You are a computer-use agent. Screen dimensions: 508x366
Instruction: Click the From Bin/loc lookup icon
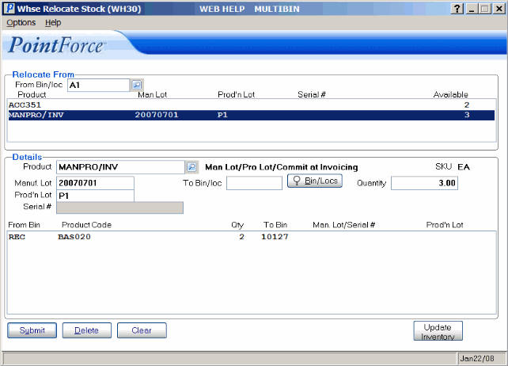point(137,85)
